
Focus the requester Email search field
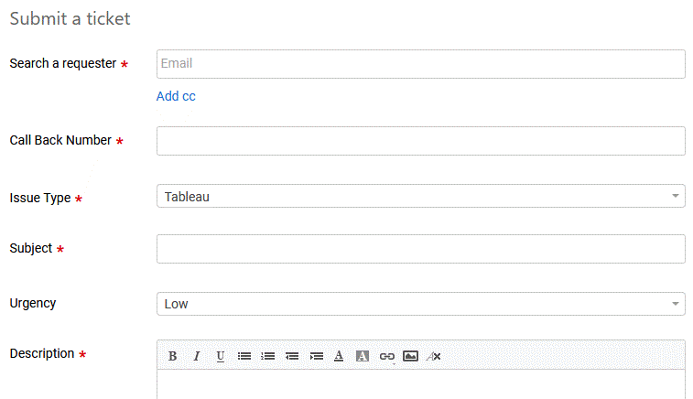pos(420,64)
